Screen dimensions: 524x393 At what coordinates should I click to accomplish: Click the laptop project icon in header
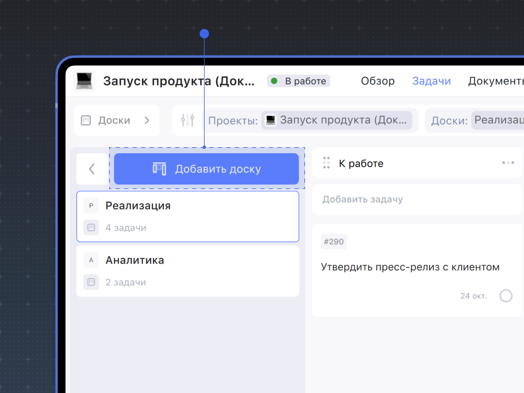(x=84, y=81)
